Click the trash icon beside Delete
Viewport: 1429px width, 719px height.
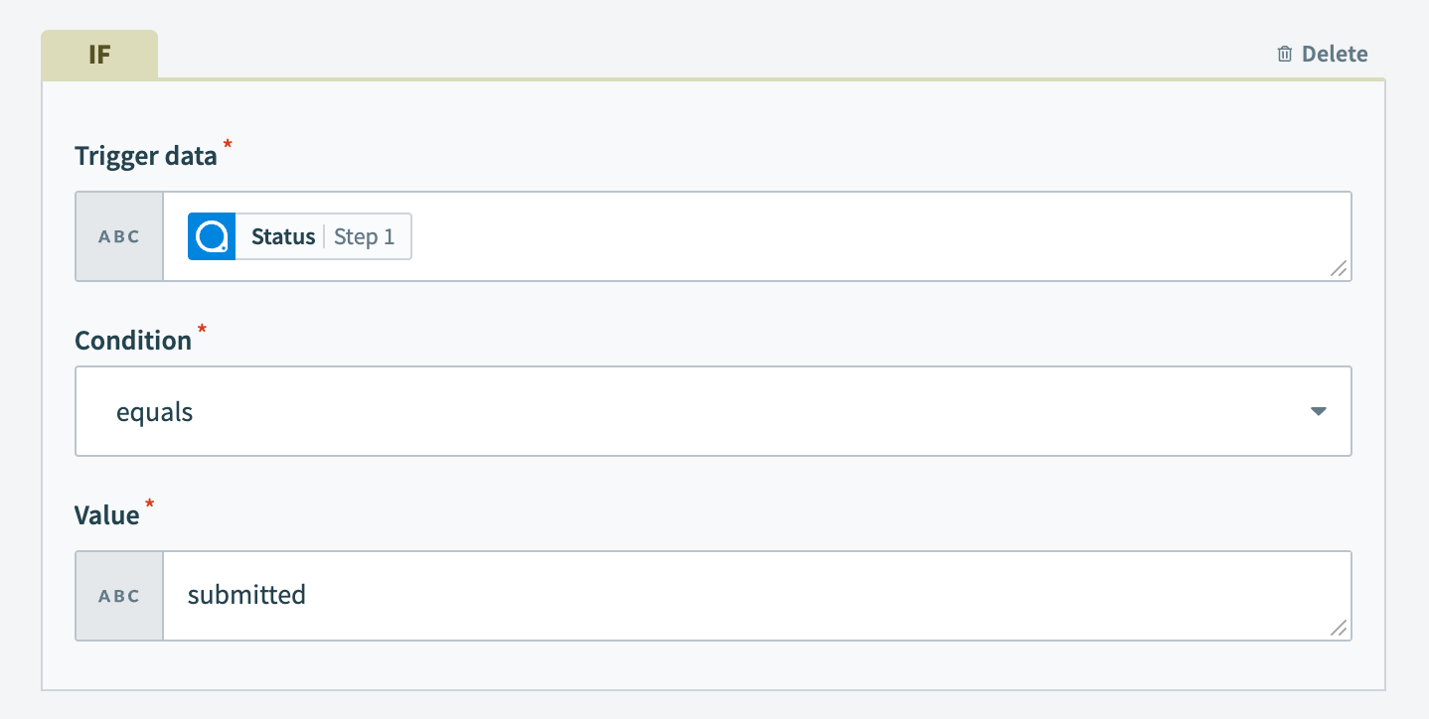click(x=1285, y=54)
